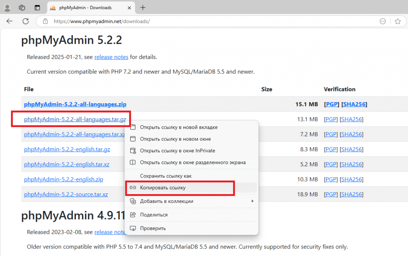Open PGP link in 10.3 MB row
This screenshot has width=408, height=256.
pyautogui.click(x=331, y=179)
